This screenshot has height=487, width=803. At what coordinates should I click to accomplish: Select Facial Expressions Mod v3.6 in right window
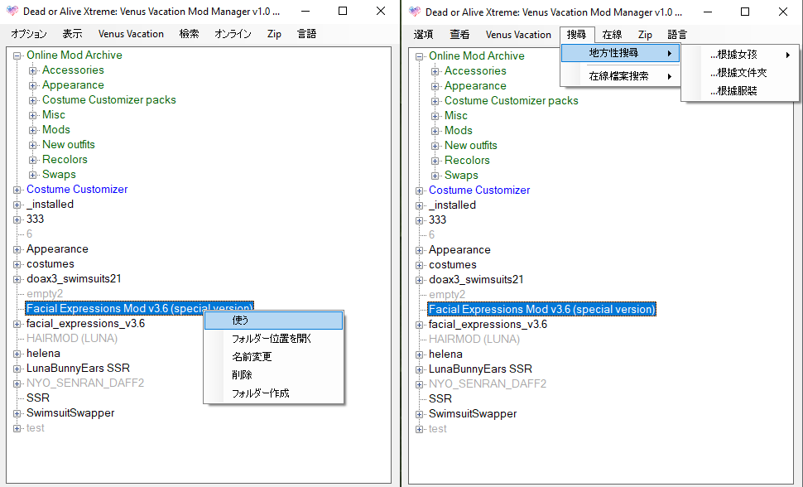542,309
